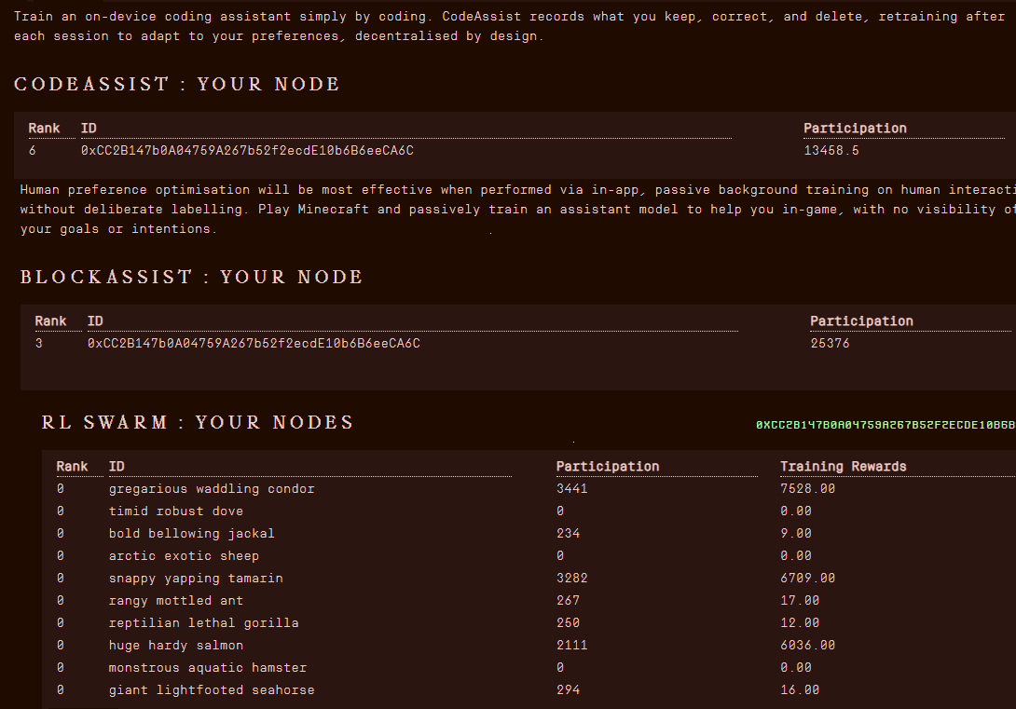
Task: Click training reward 6036.00
Action: pyautogui.click(x=807, y=646)
